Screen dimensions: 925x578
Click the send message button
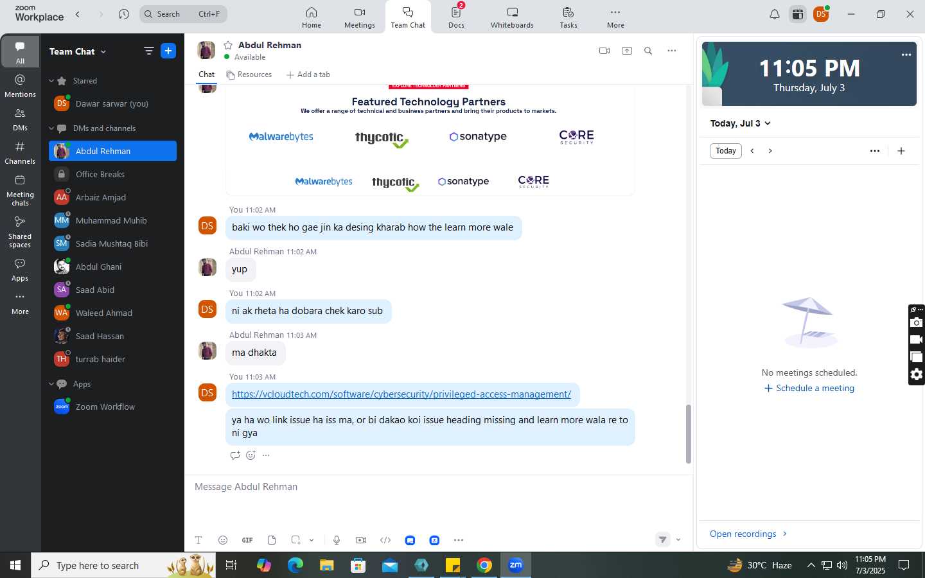click(x=663, y=540)
